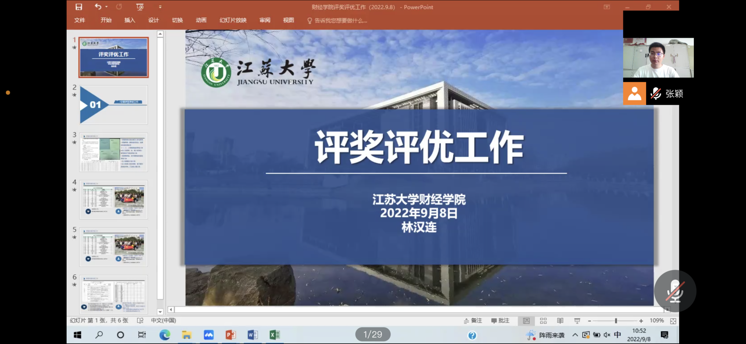Image resolution: width=746 pixels, height=344 pixels.
Task: Fit slide to current window icon
Action: 673,321
